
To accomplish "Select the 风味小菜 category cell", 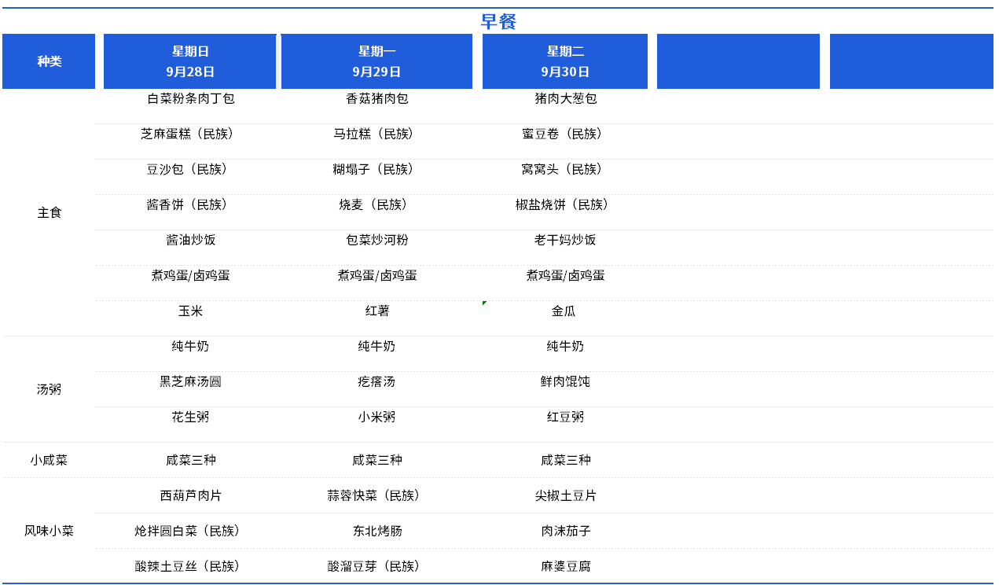I will click(49, 531).
